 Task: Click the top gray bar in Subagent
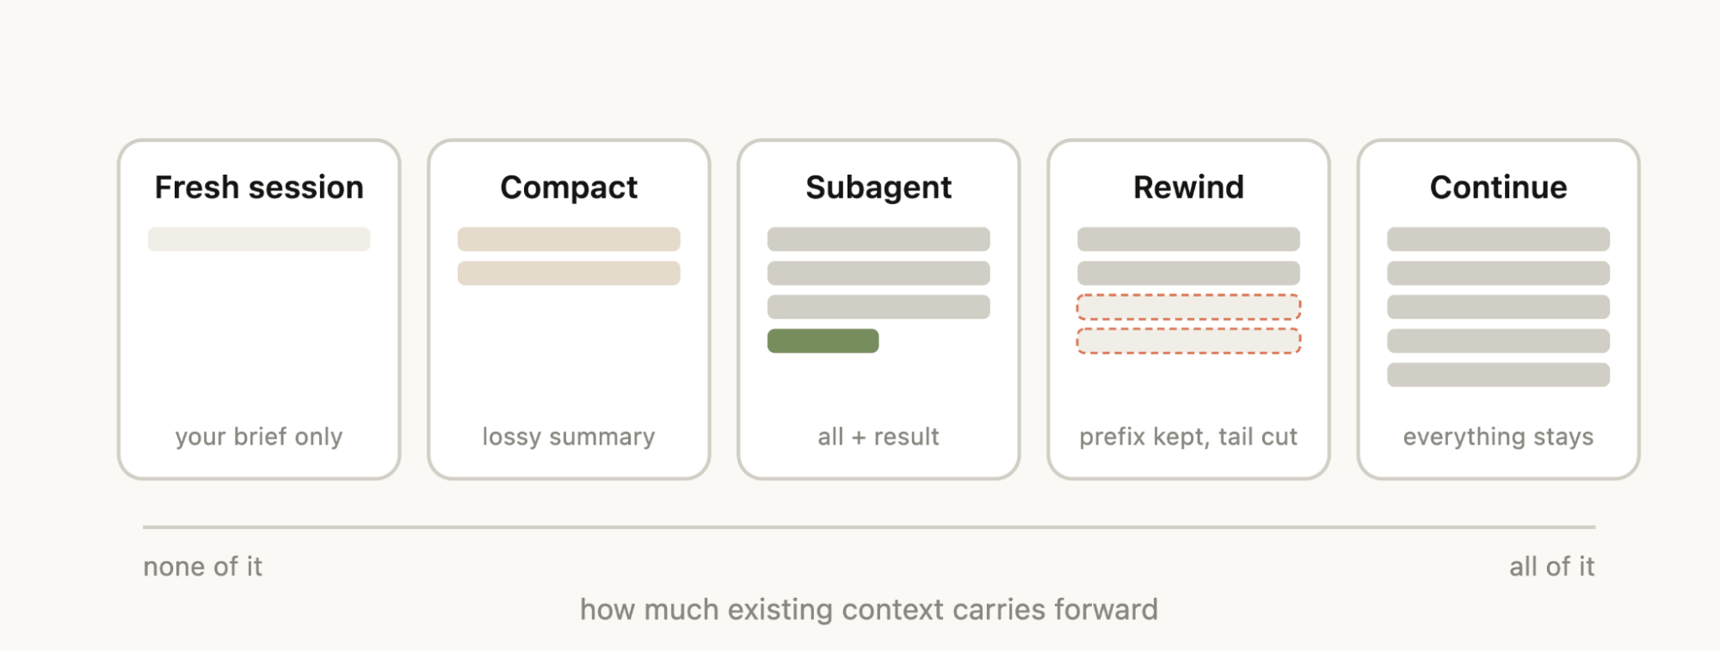click(x=878, y=239)
